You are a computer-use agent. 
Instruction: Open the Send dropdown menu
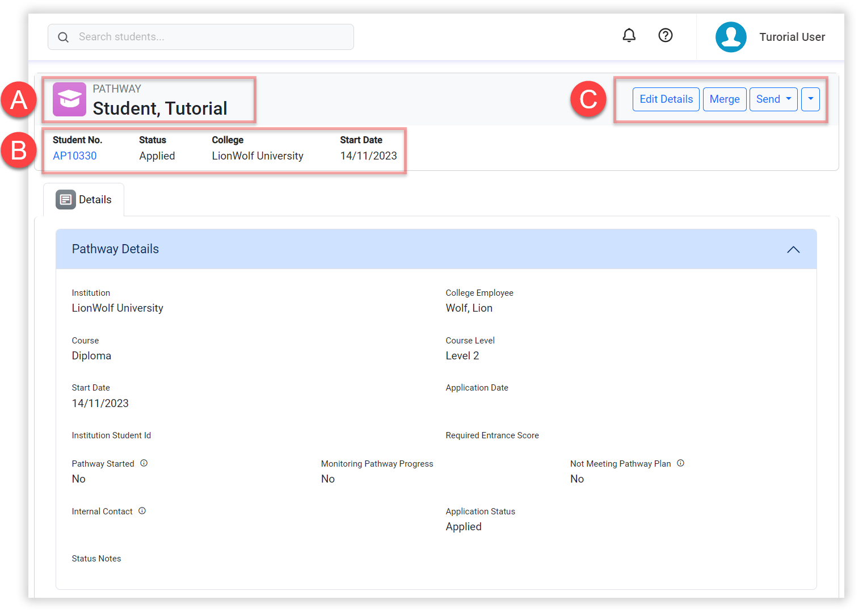pos(773,99)
